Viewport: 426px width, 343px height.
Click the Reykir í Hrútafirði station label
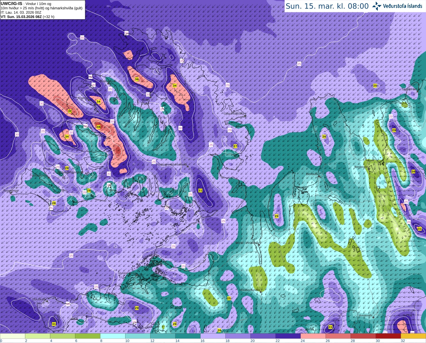[x=247, y=243]
